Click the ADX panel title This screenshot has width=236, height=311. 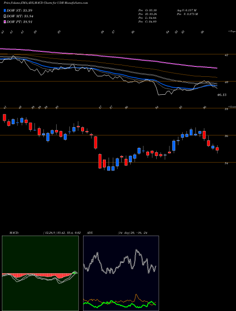point(90,233)
